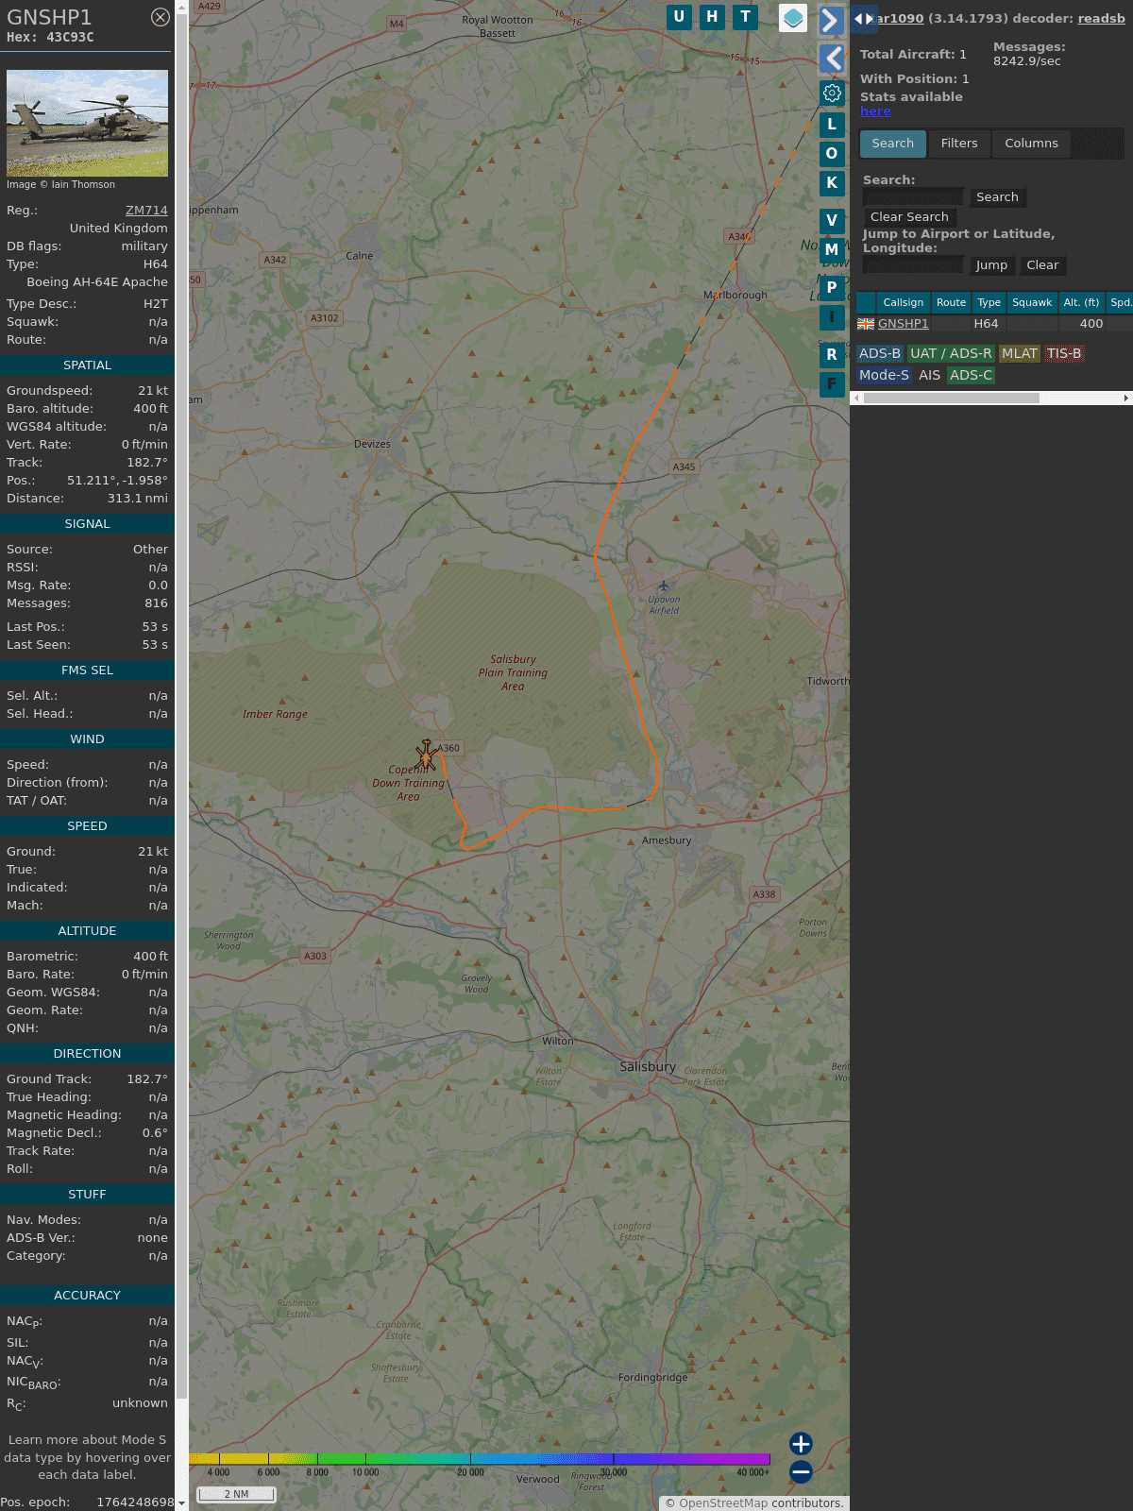This screenshot has width=1133, height=1511.
Task: Click the T map button
Action: point(746,17)
